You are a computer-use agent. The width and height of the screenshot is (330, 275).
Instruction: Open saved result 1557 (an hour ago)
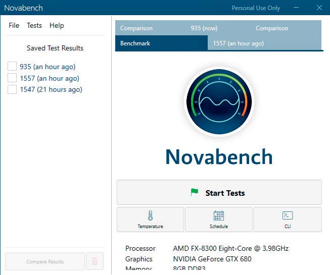(x=50, y=78)
